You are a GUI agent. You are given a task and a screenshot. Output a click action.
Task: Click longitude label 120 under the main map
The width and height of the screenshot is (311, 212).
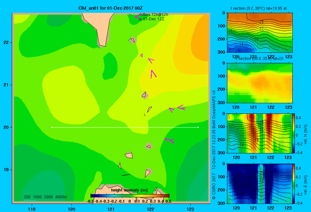(72, 209)
